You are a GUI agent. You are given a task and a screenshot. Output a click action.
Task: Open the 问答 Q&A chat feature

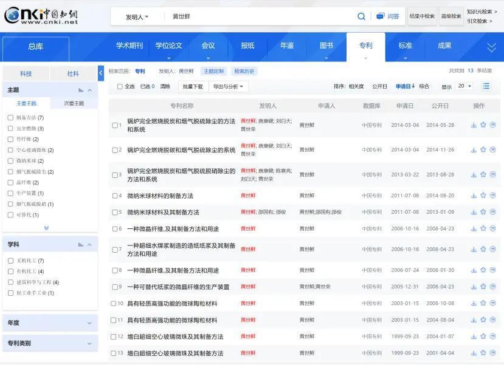pos(388,16)
